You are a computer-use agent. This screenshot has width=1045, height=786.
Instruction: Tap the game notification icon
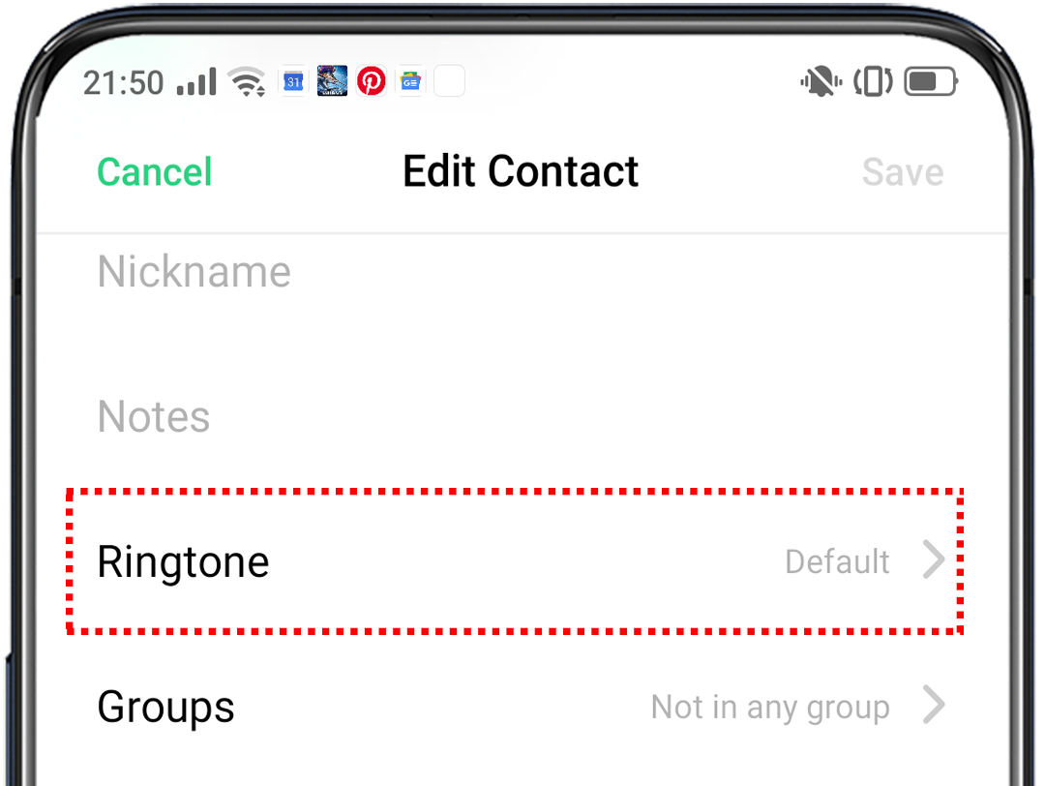pyautogui.click(x=332, y=82)
